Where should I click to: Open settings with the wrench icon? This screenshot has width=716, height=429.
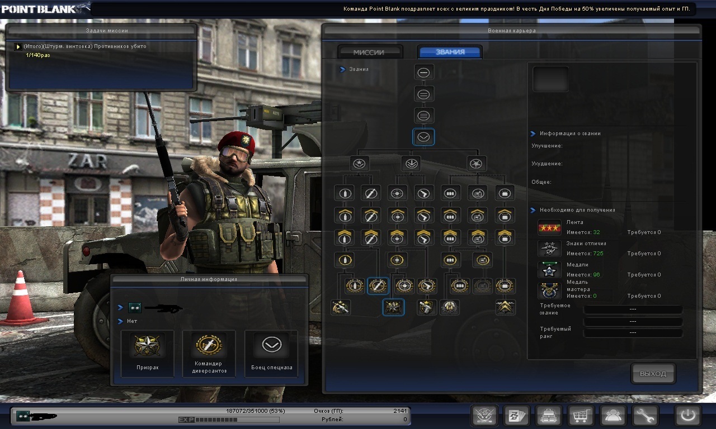646,416
